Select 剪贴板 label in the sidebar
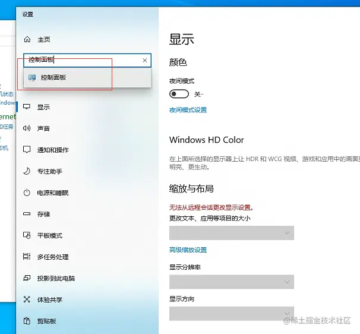This screenshot has width=360, height=334. pos(47,321)
